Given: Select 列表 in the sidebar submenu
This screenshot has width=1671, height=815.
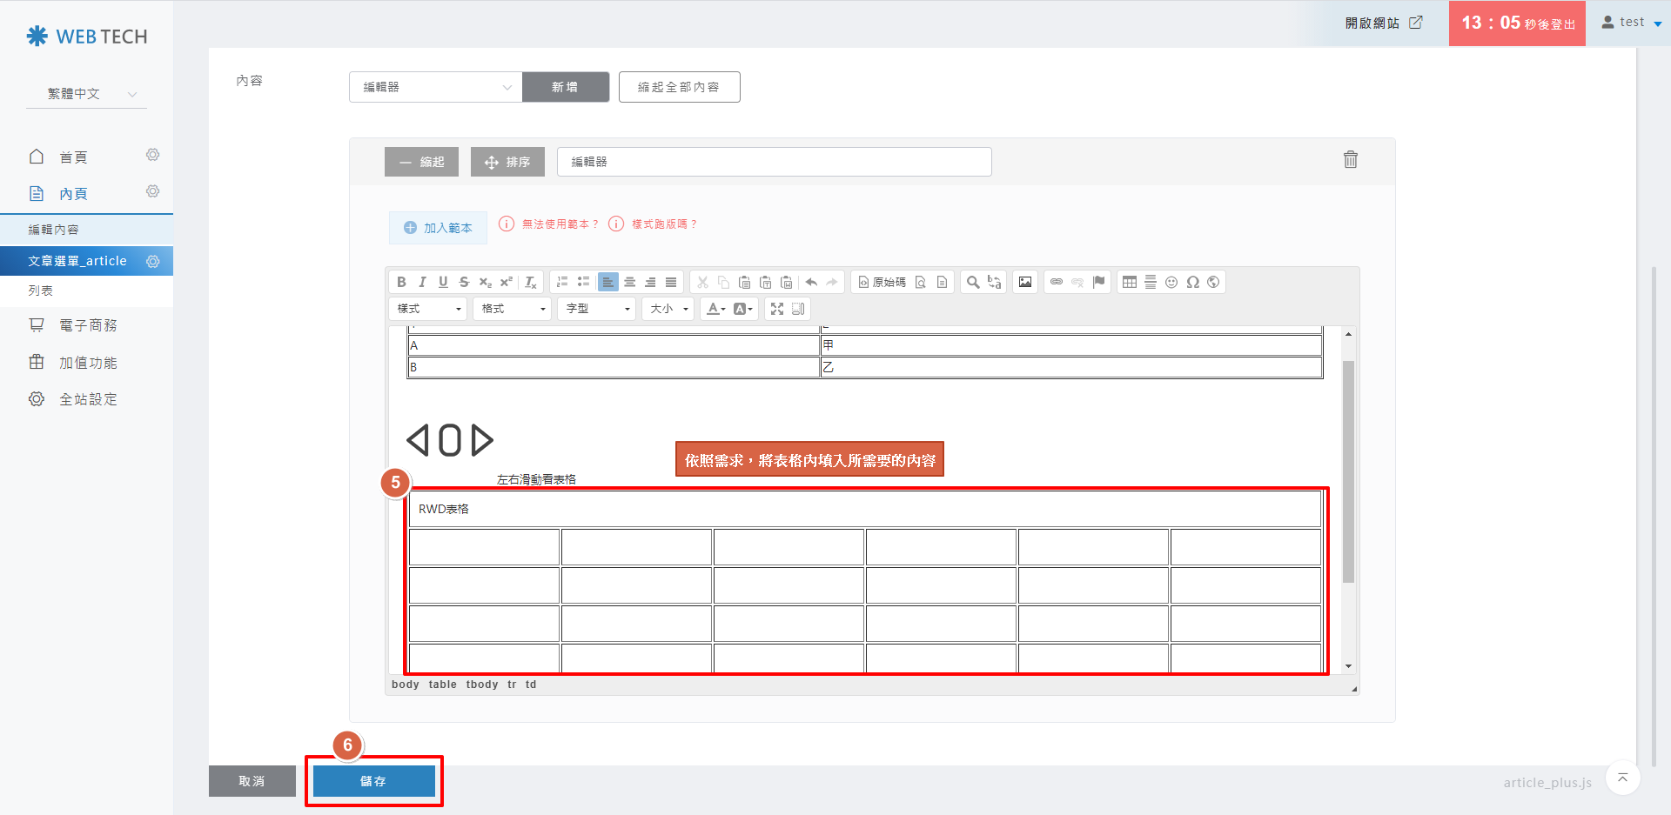Looking at the screenshot, I should point(41,291).
